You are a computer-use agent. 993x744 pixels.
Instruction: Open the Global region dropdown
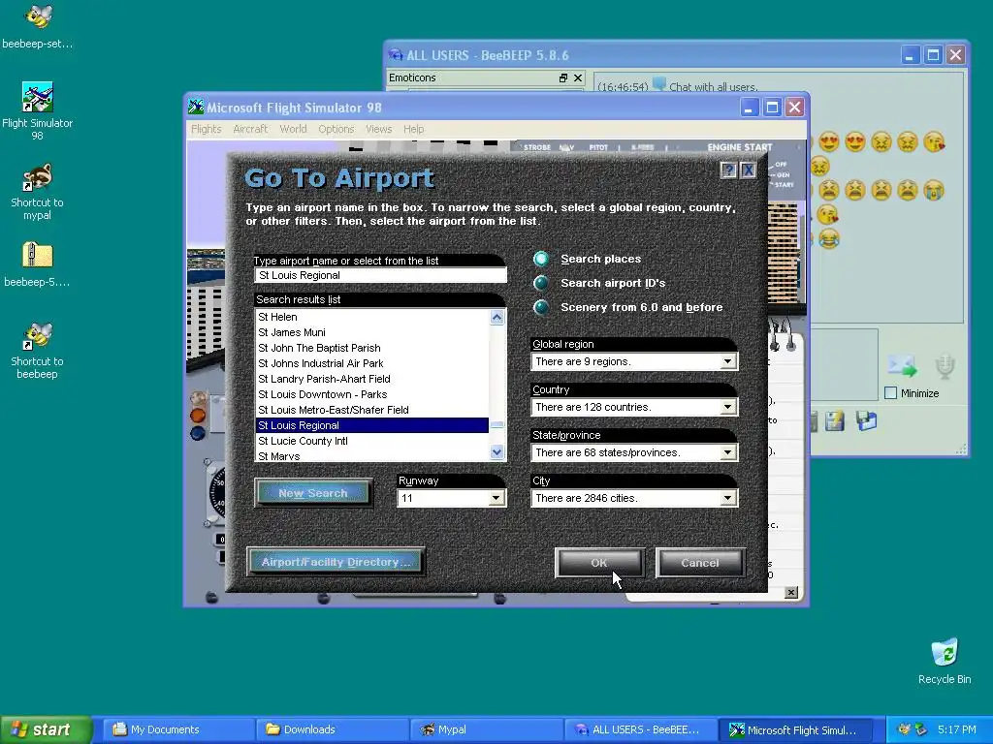coord(727,361)
